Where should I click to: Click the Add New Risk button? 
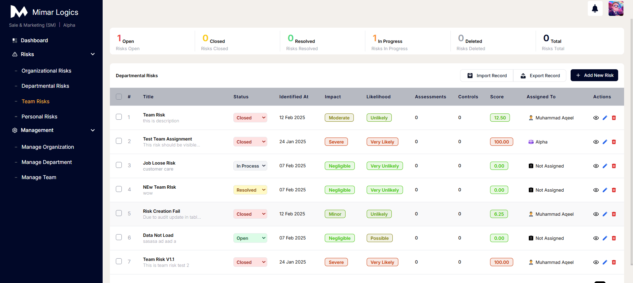[594, 75]
